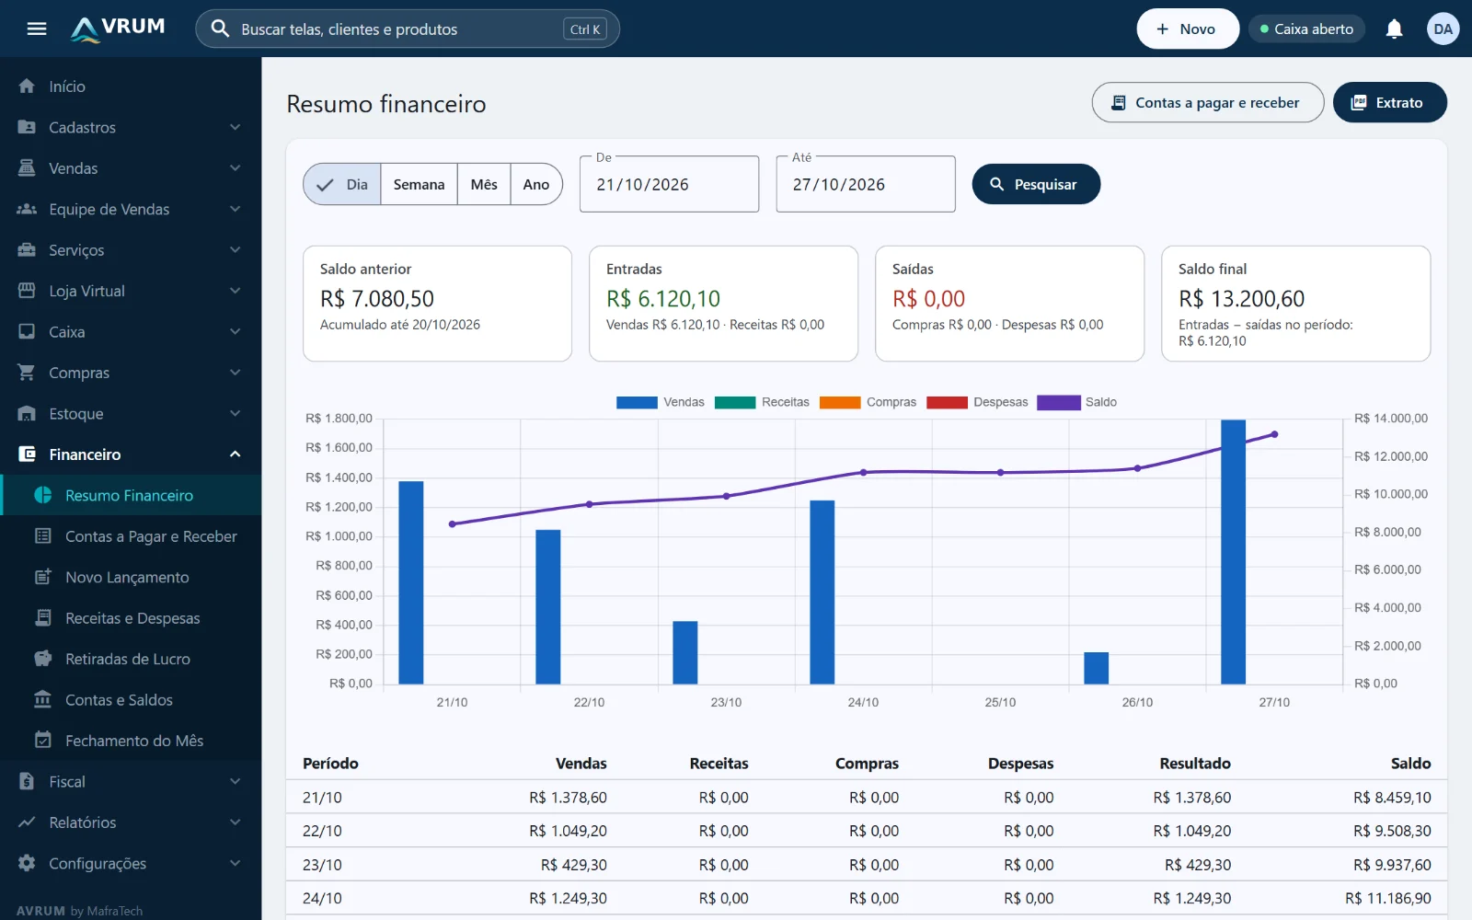Click the Início home icon

pos(27,86)
